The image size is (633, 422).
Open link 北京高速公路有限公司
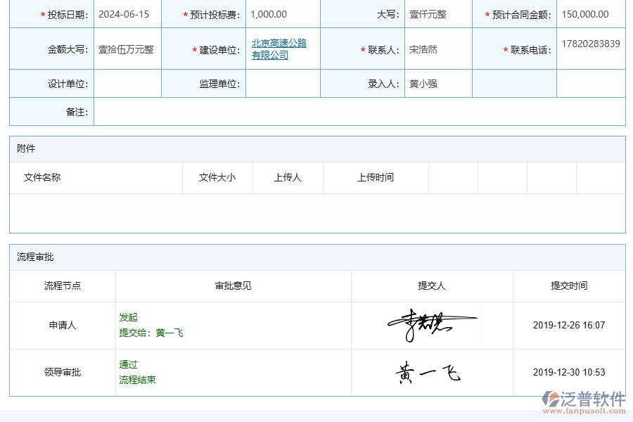[x=279, y=48]
